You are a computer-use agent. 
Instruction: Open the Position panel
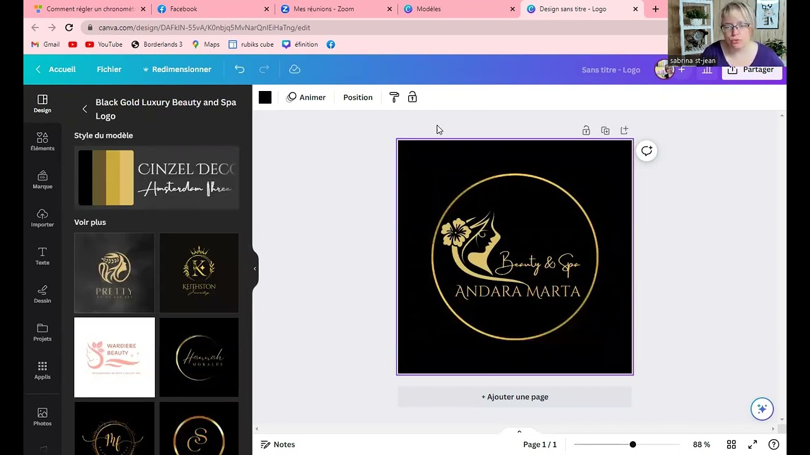point(358,97)
